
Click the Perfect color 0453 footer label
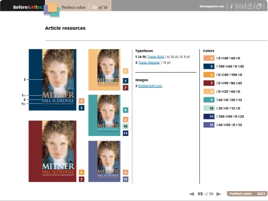click(x=247, y=194)
